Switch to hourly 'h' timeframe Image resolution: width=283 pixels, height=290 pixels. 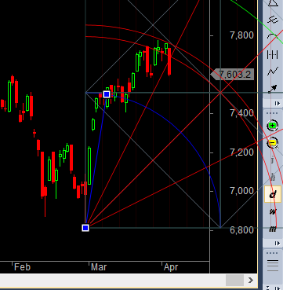coord(273,177)
